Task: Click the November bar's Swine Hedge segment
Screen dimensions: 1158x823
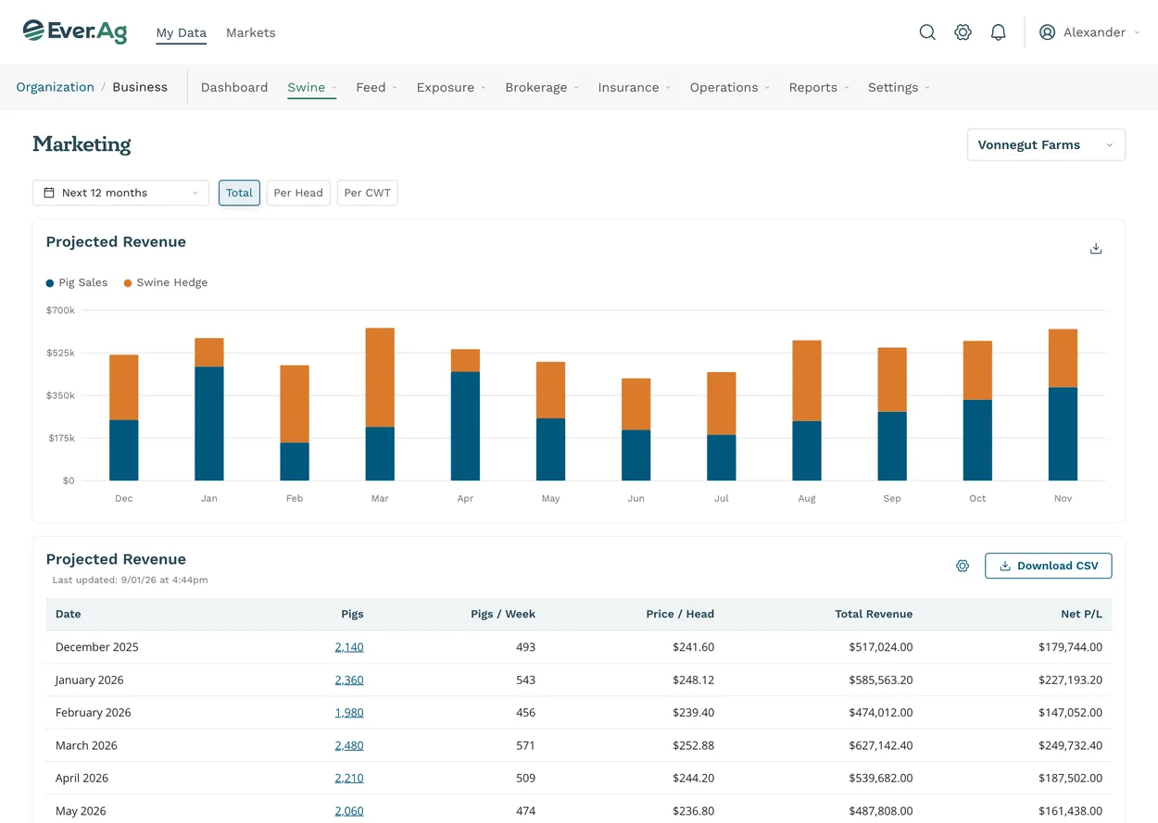Action: (1063, 358)
